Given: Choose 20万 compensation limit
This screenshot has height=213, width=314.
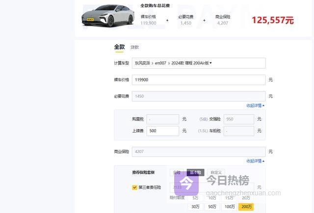Looking at the screenshot, I should tap(246, 198).
